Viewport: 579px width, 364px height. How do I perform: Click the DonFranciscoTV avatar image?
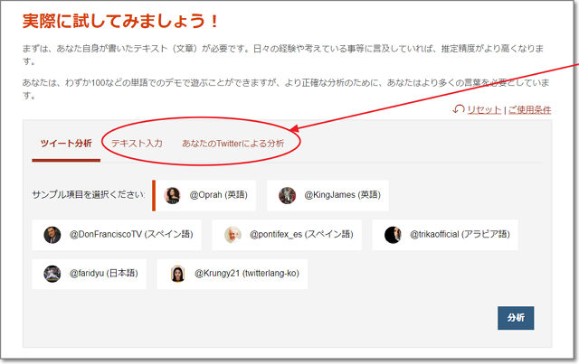[x=52, y=235]
